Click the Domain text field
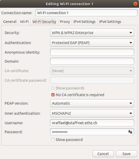The width and height of the screenshot is (139, 159). pyautogui.click(x=92, y=61)
